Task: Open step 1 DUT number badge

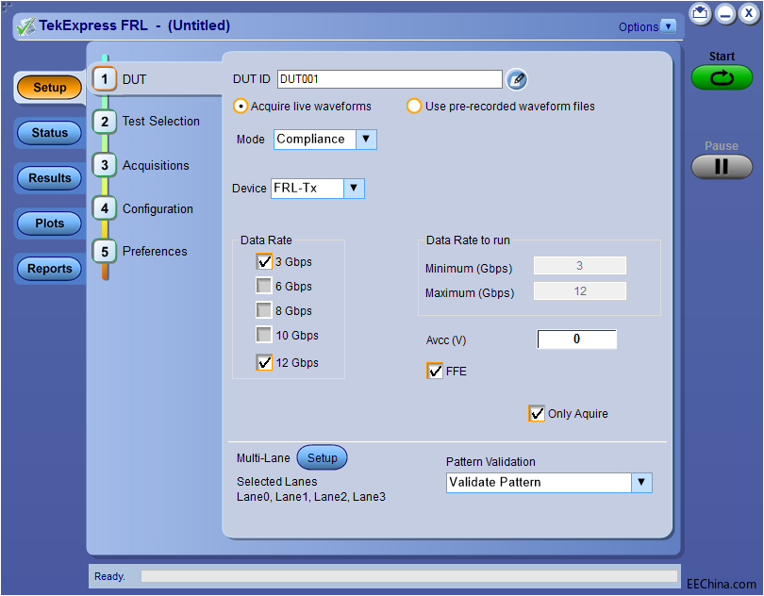Action: click(x=105, y=79)
